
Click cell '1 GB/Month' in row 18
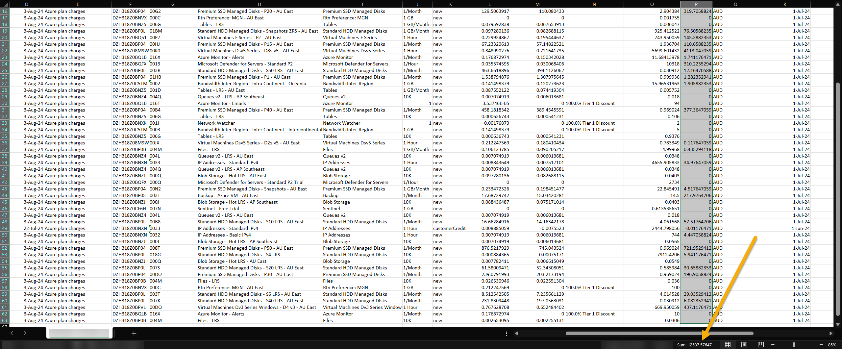pyautogui.click(x=417, y=24)
